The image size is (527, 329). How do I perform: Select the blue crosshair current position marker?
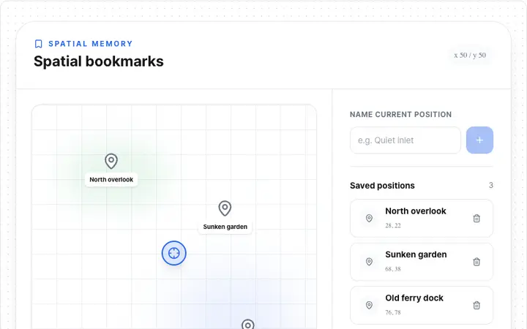(x=173, y=253)
